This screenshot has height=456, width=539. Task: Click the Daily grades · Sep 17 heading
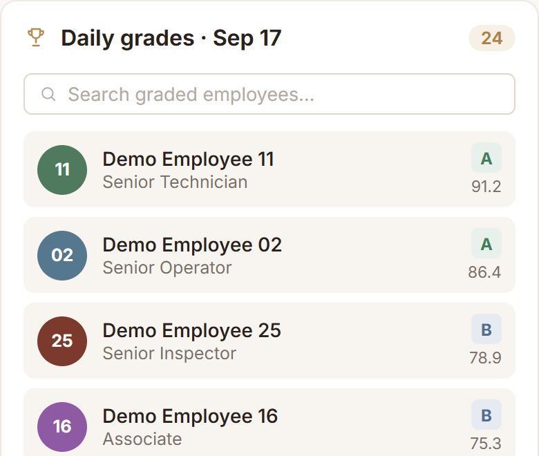(171, 38)
